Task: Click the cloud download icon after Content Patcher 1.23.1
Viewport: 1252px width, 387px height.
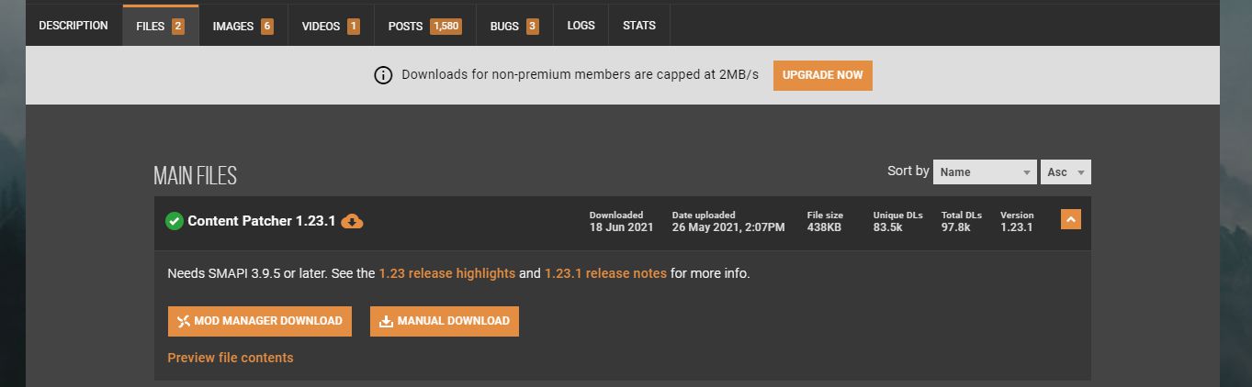Action: [352, 221]
